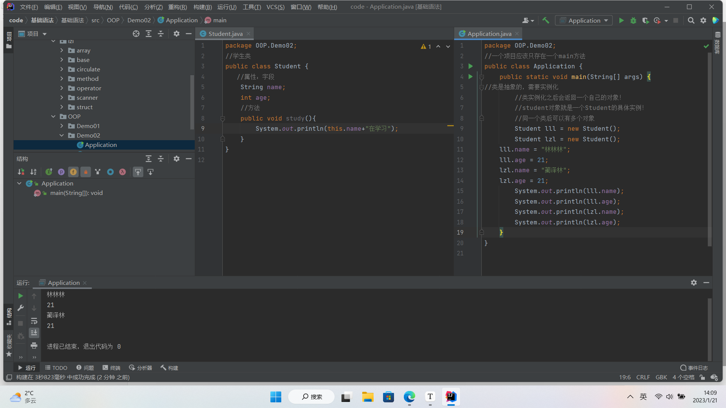Open the TODO tool window button
Screen dimensions: 726x408
point(56,368)
